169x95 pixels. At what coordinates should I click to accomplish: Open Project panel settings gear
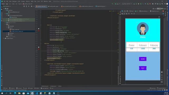32,6
